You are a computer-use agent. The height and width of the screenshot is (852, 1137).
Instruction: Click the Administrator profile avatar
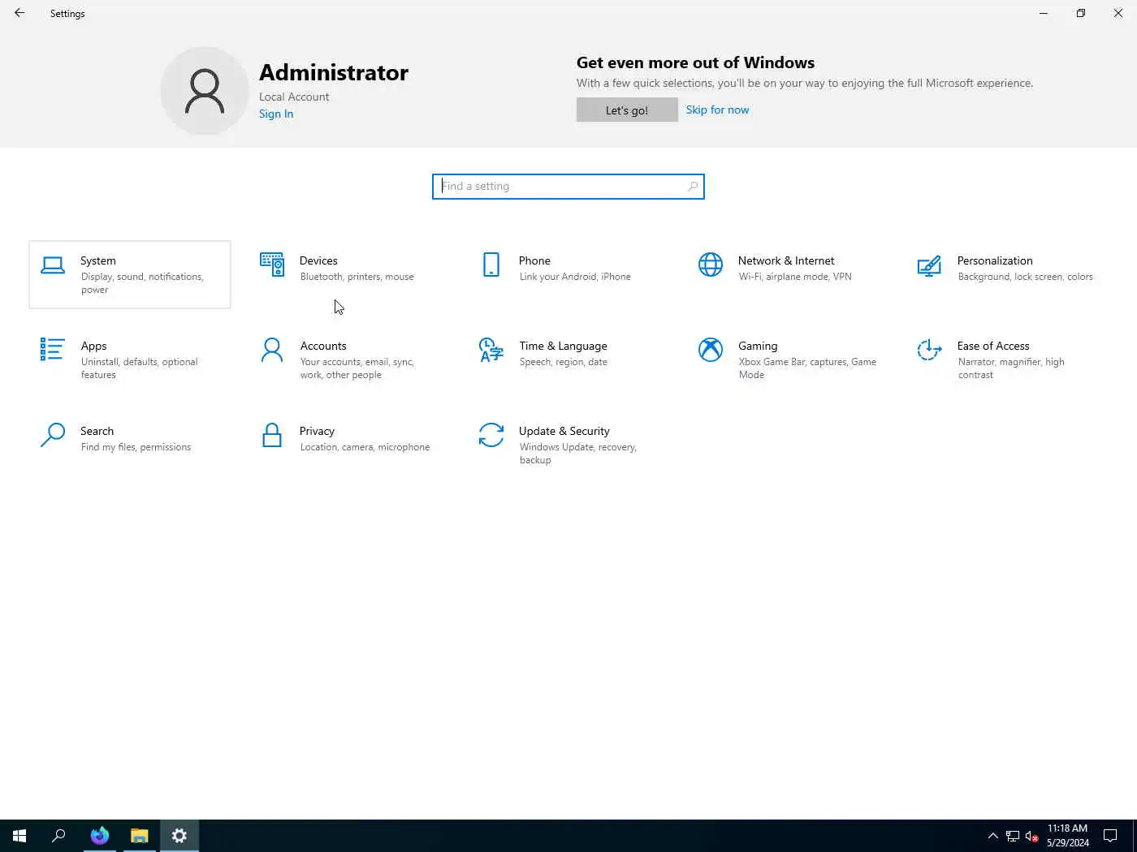point(205,91)
